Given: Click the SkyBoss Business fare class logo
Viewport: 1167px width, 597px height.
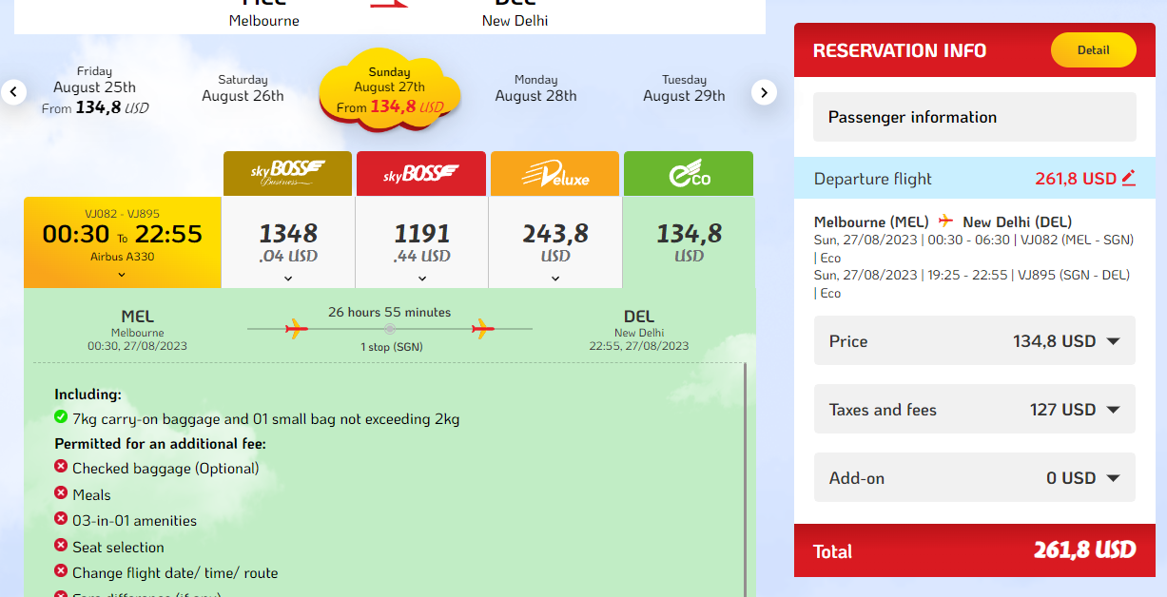Looking at the screenshot, I should tap(287, 174).
